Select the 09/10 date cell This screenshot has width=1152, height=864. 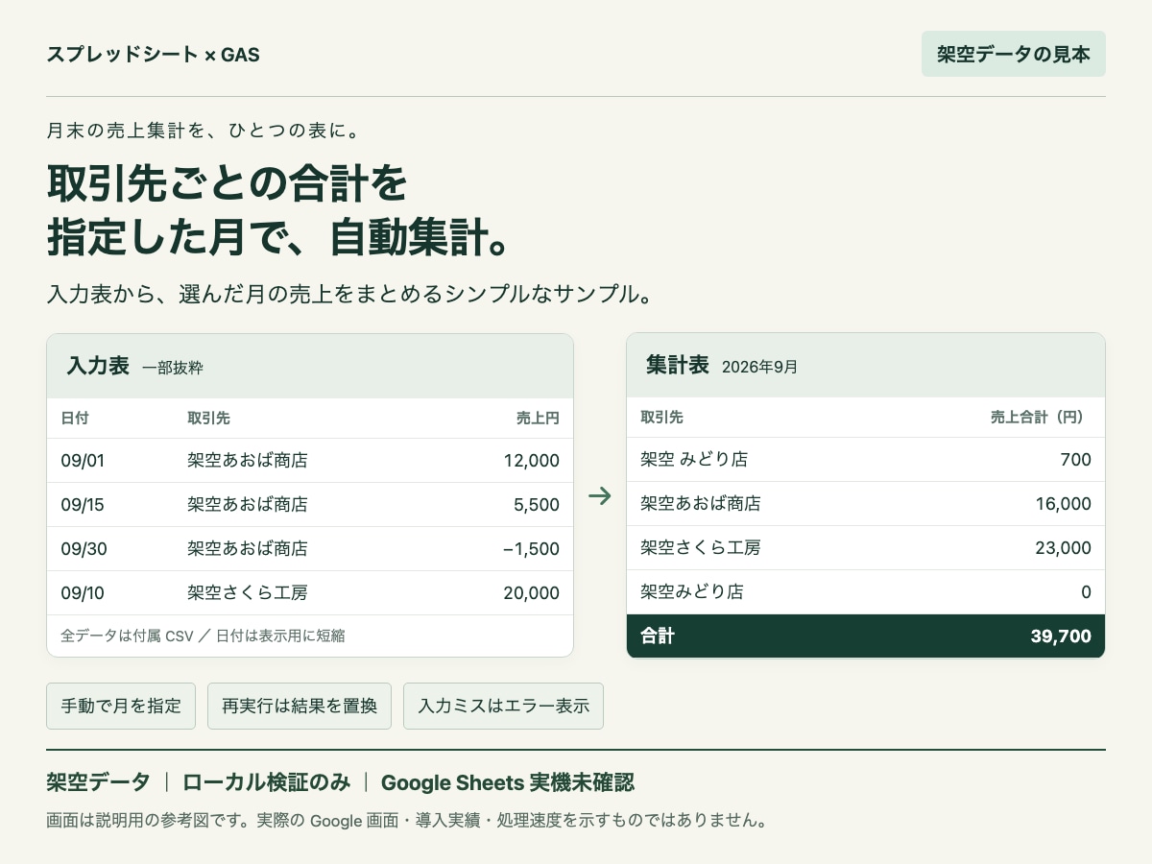tap(83, 593)
